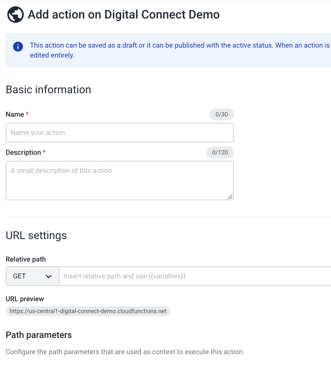Click the resize handle on the Description box
Image resolution: width=331 pixels, height=371 pixels.
click(230, 197)
